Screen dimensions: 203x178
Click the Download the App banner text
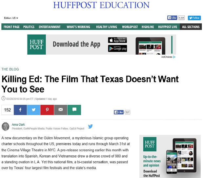click(x=76, y=44)
